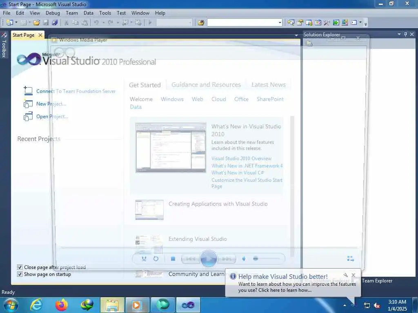This screenshot has height=313, width=418.
Task: Open the SharePoint category link
Action: coord(270,99)
